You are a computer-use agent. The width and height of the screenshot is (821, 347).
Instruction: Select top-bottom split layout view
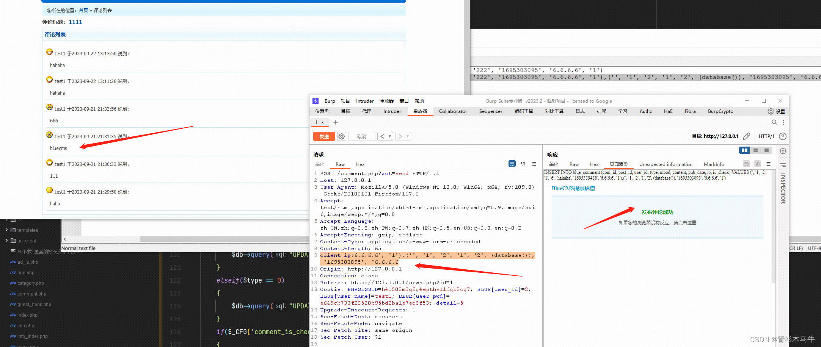(x=755, y=150)
